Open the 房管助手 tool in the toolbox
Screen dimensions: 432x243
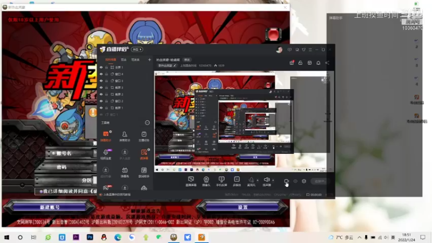[x=125, y=136]
